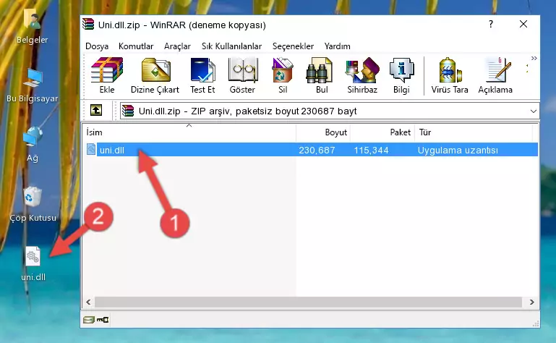Sort by Boyut column header
The image size is (556, 343).
[x=323, y=132]
